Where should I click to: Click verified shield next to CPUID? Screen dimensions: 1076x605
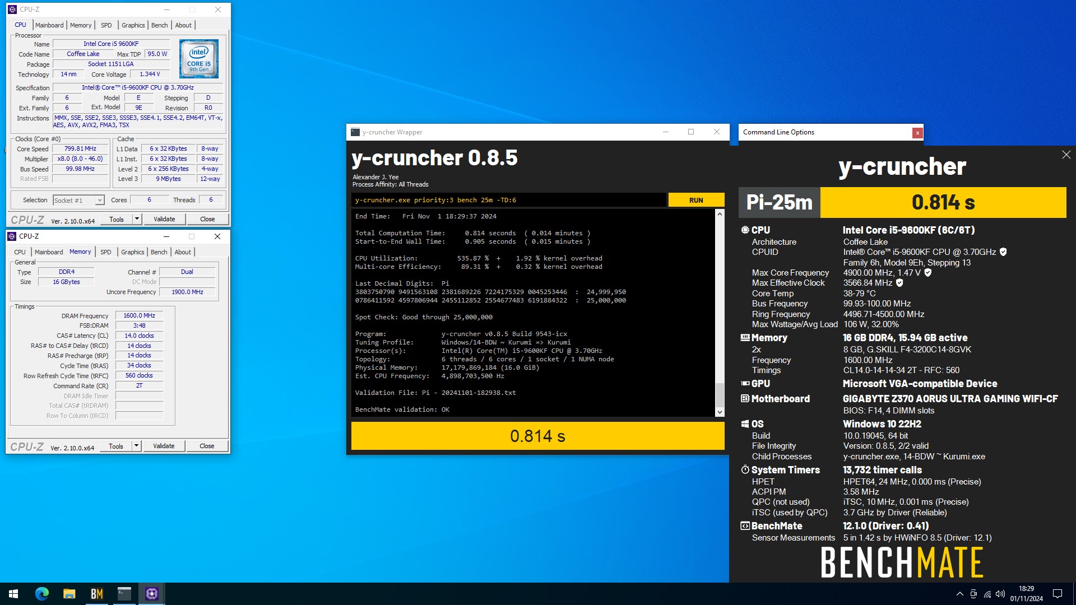[x=1003, y=252]
